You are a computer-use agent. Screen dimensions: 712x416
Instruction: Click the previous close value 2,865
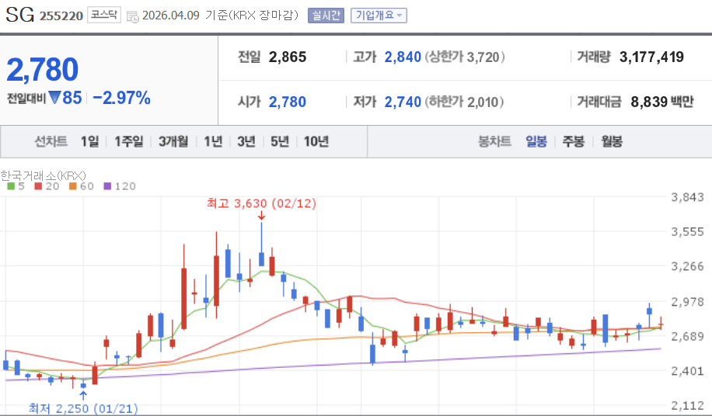click(288, 57)
